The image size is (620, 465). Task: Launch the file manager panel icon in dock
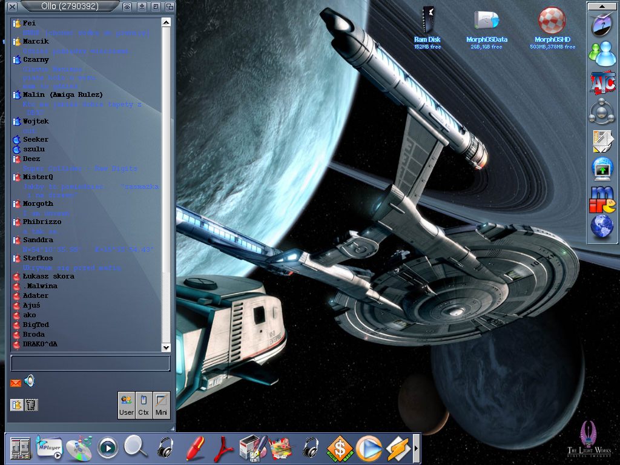[20, 449]
